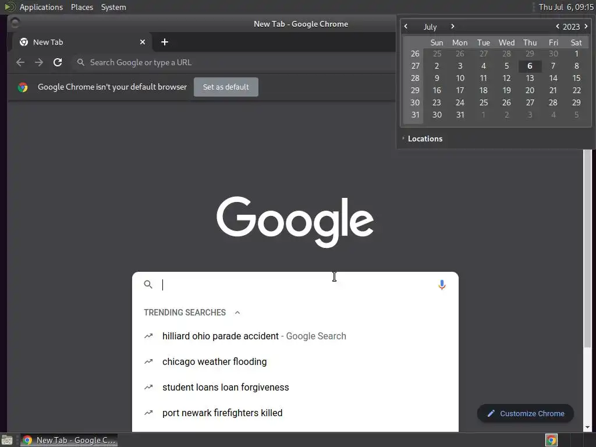Click the window menu icon in the Chrome title bar
This screenshot has height=447, width=596.
15,23
